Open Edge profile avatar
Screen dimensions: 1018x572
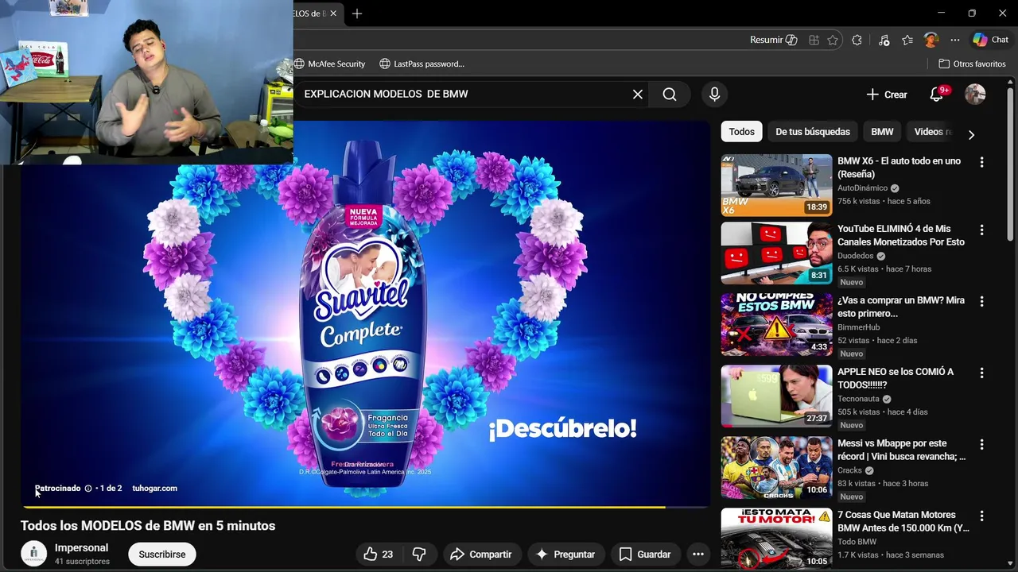[931, 40]
